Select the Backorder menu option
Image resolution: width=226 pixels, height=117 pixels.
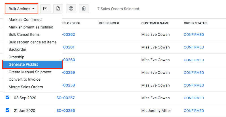[x=18, y=49]
